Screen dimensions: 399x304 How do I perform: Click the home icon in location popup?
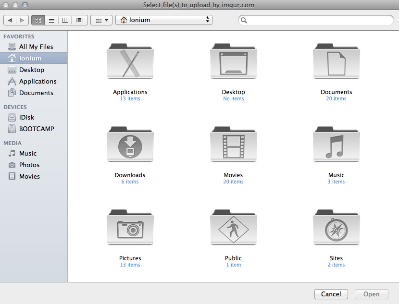pyautogui.click(x=124, y=20)
